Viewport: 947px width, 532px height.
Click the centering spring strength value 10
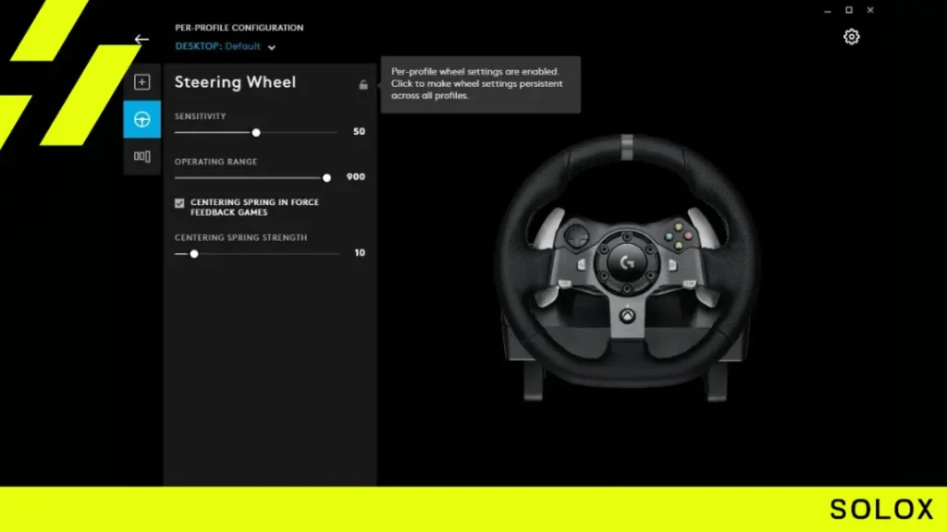pyautogui.click(x=360, y=253)
